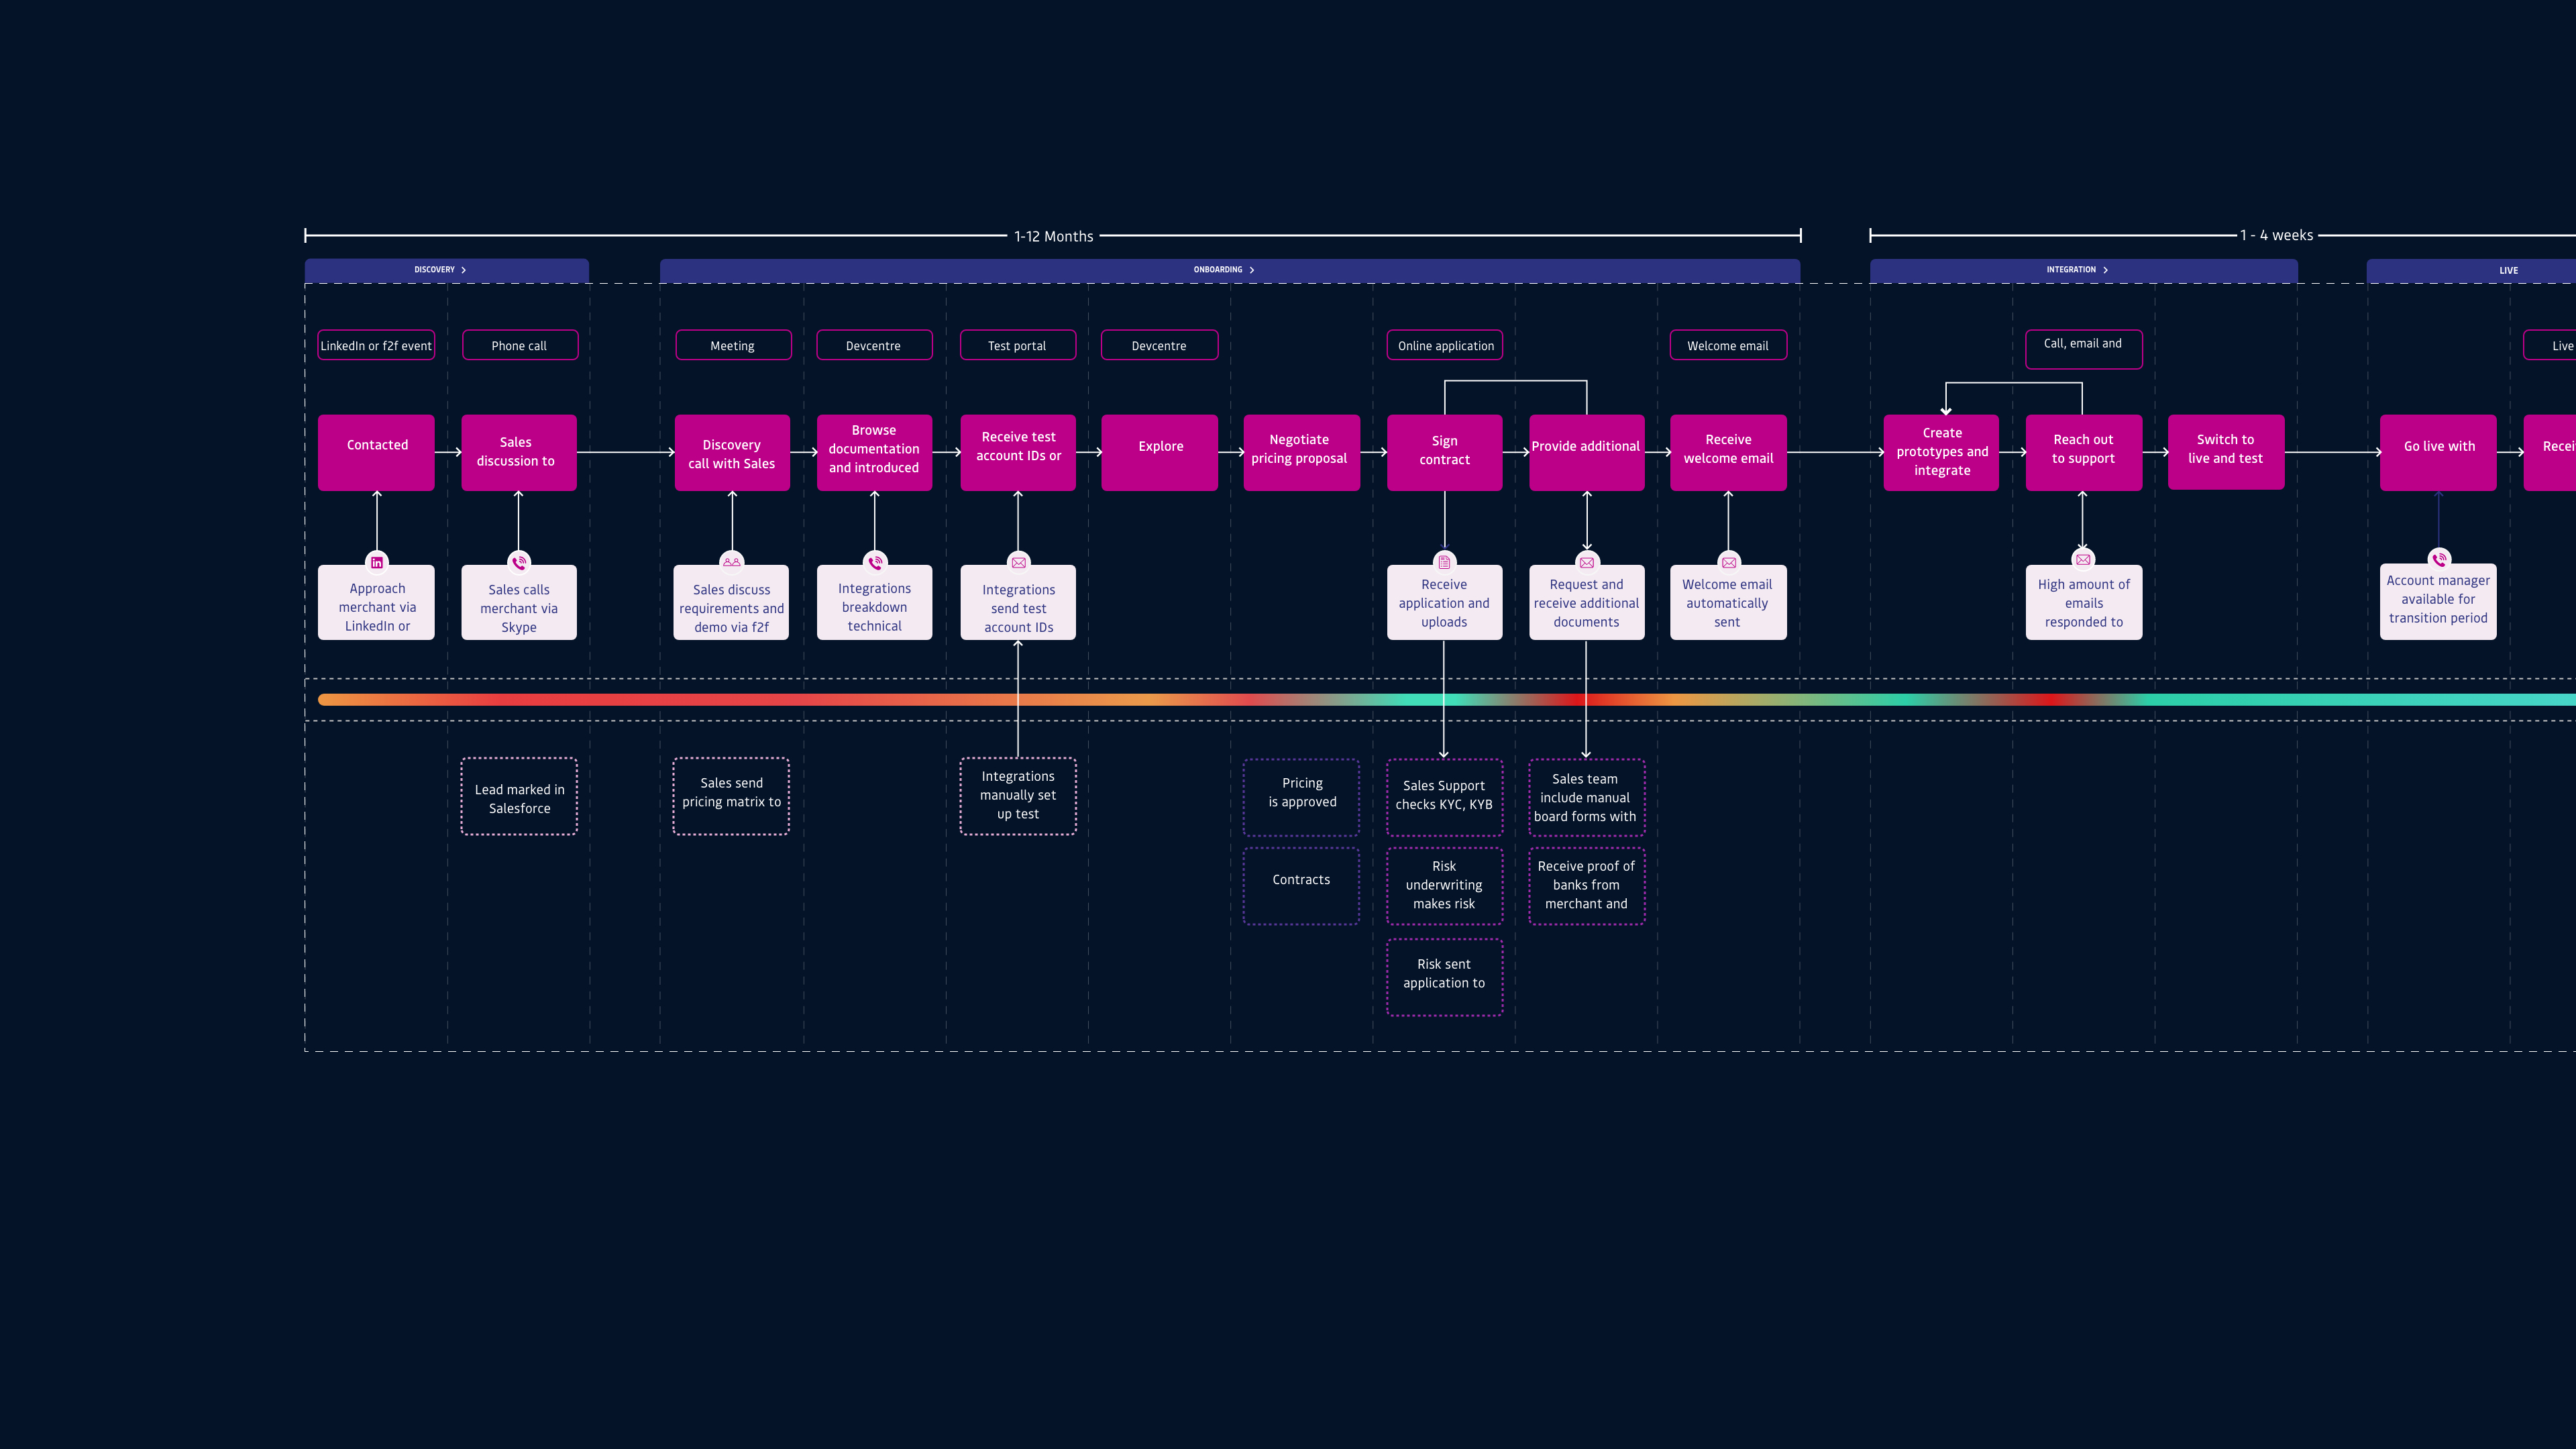Viewport: 2576px width, 1449px height.
Task: Click the envelope icon above Integrations send test card
Action: [x=1018, y=562]
